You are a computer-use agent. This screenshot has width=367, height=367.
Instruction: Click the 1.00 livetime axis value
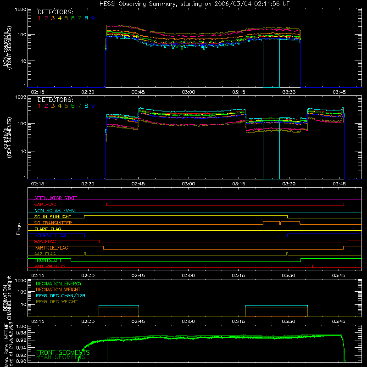click(22, 327)
